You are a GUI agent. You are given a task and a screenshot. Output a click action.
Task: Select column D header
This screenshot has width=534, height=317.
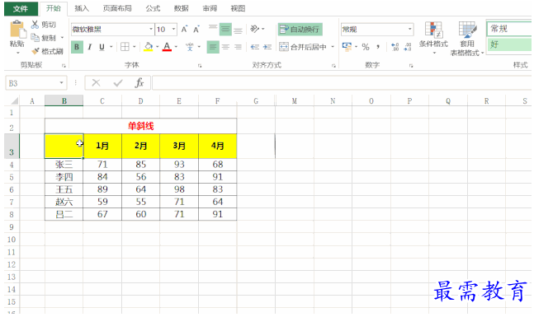(140, 101)
